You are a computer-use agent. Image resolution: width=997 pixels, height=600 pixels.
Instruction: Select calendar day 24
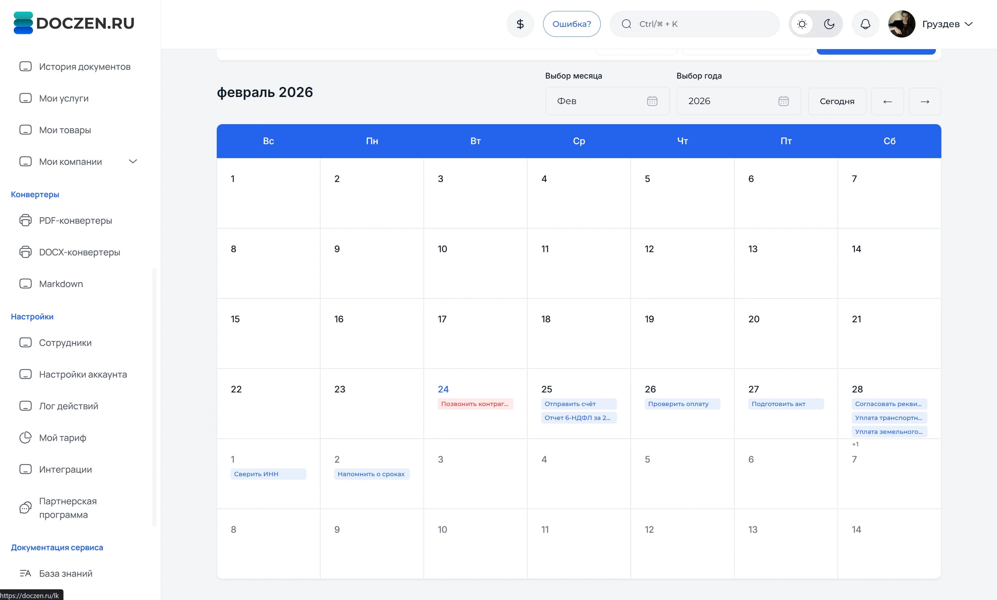443,389
